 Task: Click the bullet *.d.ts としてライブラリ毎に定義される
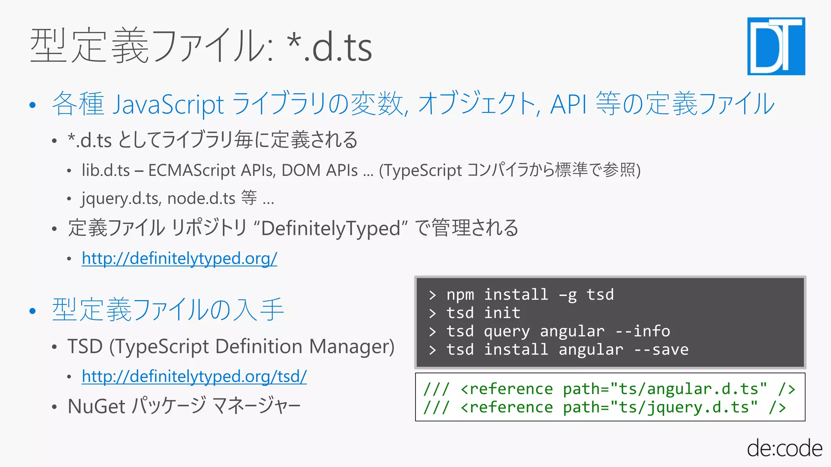click(213, 140)
